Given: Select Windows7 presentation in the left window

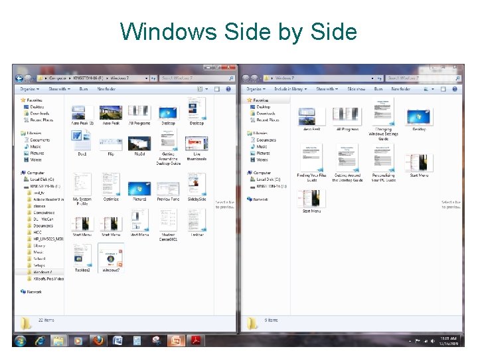Looking at the screenshot, I should 111,258.
